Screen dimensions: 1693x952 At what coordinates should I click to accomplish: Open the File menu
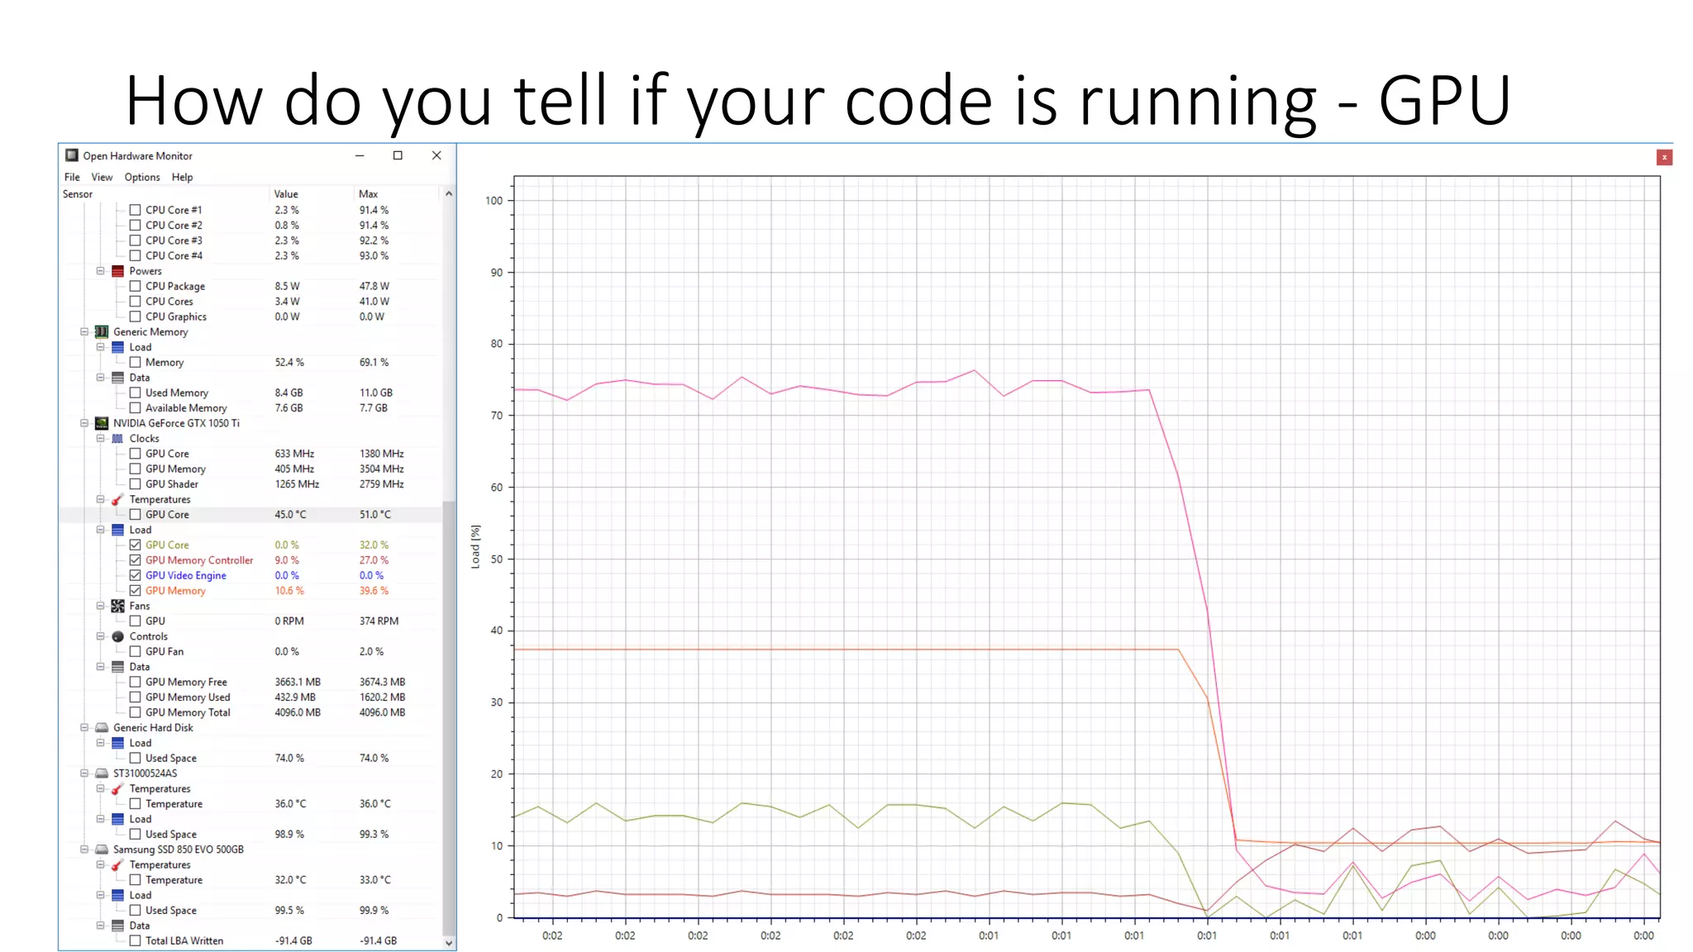72,177
